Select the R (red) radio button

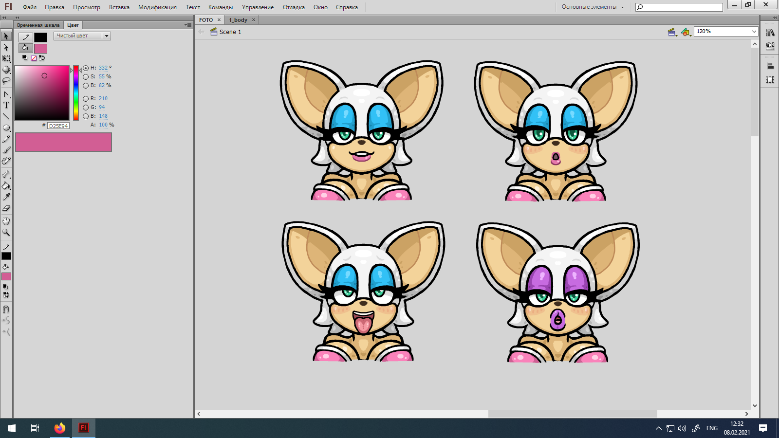click(x=86, y=99)
